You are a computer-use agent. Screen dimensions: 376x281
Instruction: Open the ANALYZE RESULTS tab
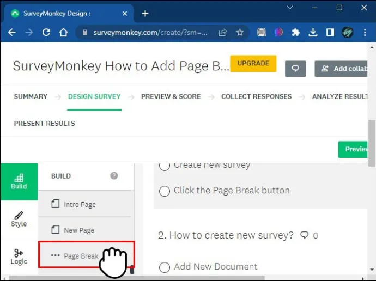(340, 96)
